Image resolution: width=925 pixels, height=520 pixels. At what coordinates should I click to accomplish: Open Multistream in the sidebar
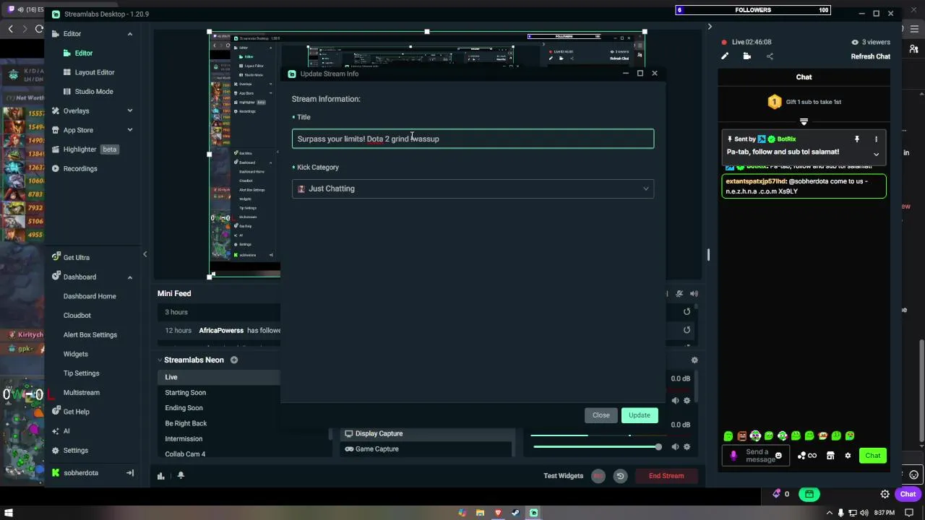coord(82,393)
